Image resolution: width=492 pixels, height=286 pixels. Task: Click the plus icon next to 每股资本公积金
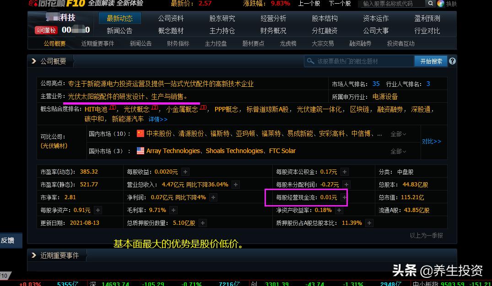(343, 171)
